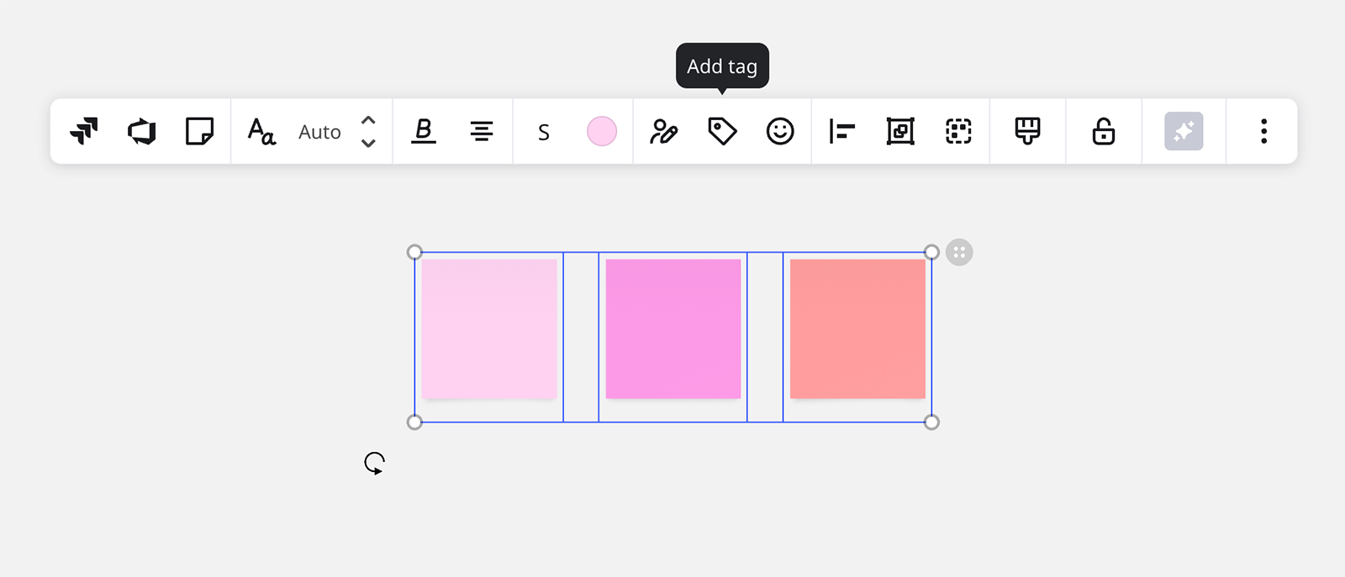Select the salmon-colored sticky note

click(x=857, y=328)
